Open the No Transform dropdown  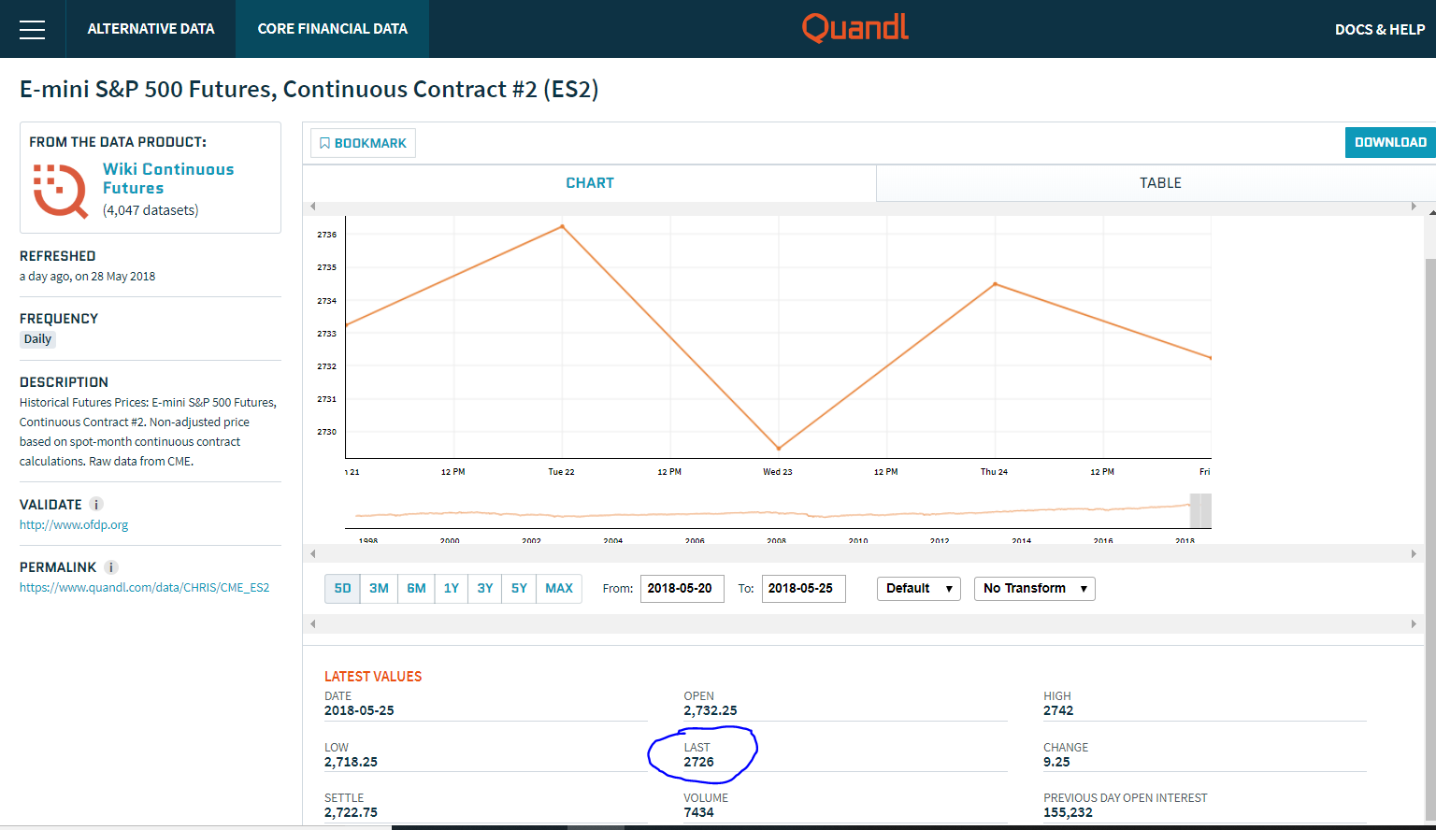click(x=1035, y=588)
